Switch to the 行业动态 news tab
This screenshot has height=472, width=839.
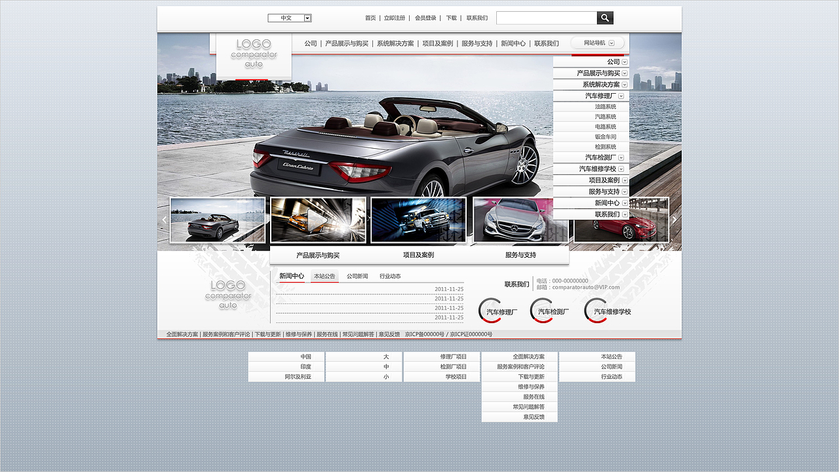[x=390, y=276]
